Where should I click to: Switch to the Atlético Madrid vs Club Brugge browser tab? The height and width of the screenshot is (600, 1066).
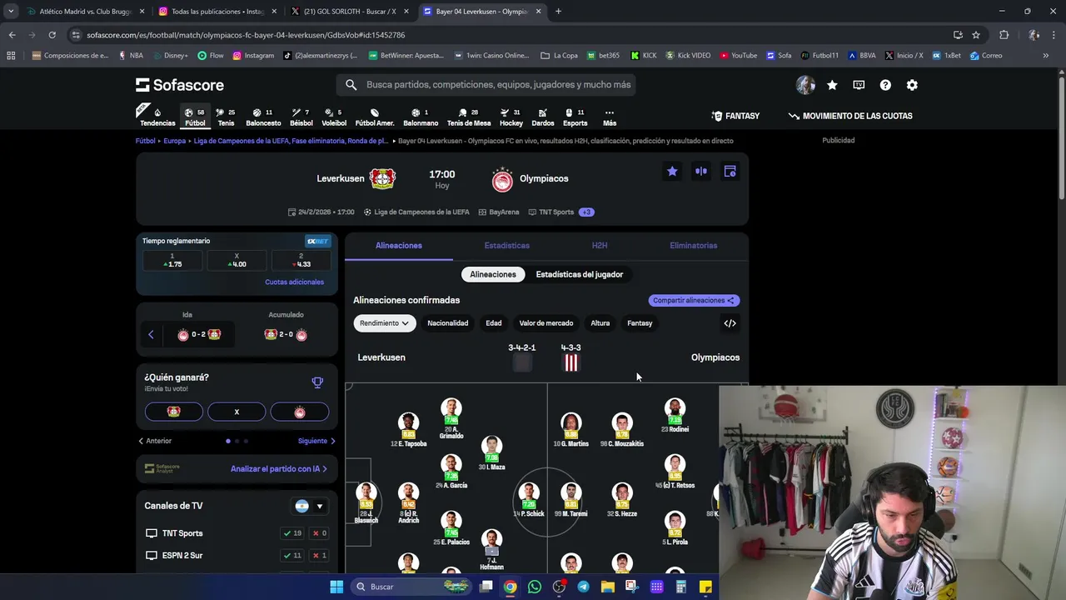tap(86, 12)
